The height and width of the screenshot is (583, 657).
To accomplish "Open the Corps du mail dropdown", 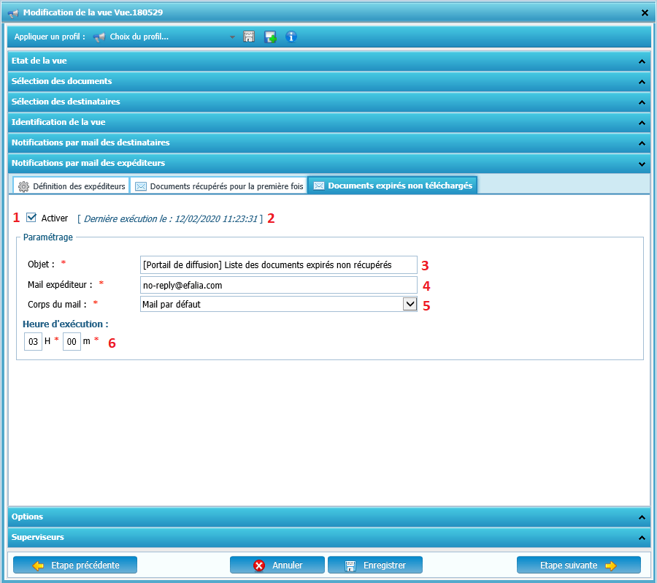I will pyautogui.click(x=410, y=304).
